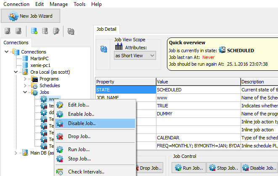Screen dimensions: 278x176
Task: Select the xenie-pc1 connection
Action: (40, 65)
